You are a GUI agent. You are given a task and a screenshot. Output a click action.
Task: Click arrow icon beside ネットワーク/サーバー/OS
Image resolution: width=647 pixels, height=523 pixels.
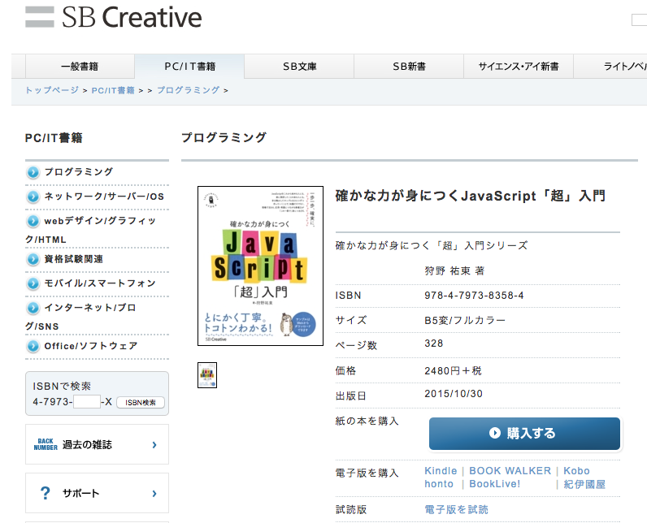pos(33,197)
